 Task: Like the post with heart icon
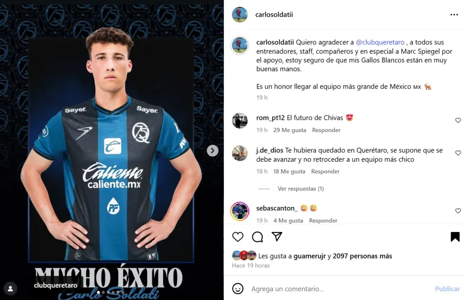237,236
